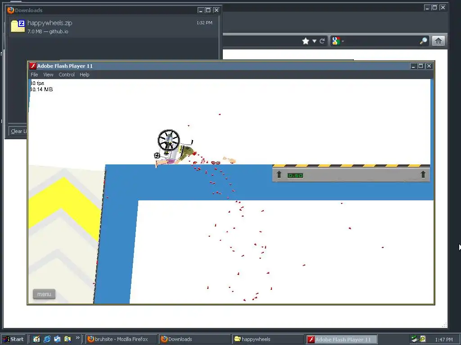Screen dimensions: 461x345
Task: Close the Downloads window
Action: 217,10
